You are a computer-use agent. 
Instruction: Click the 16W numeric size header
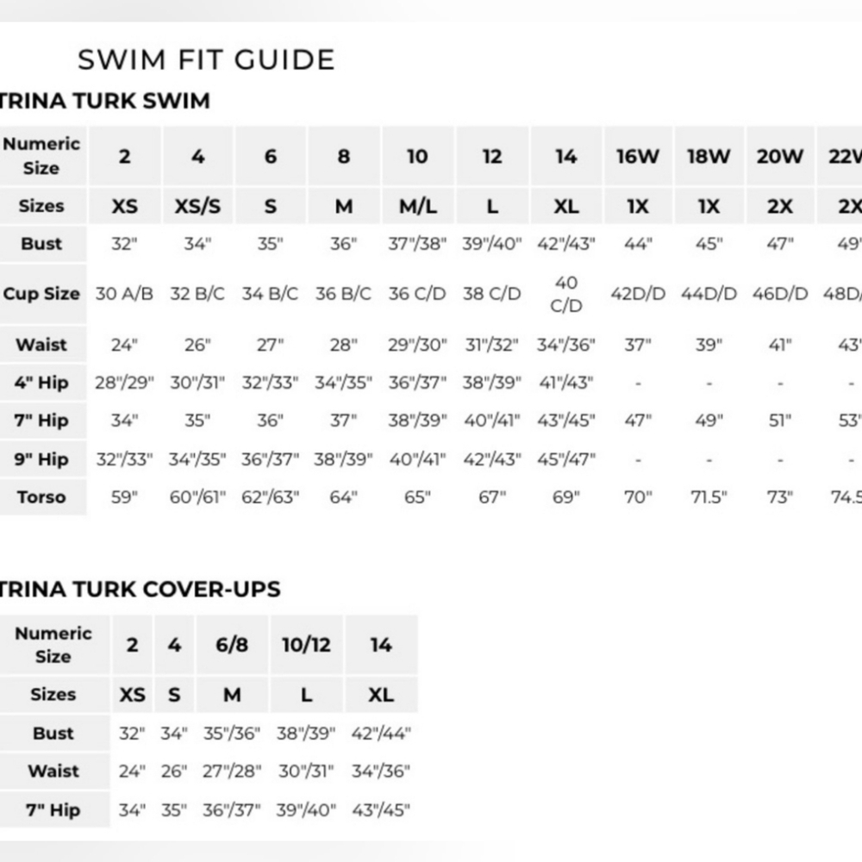click(638, 156)
